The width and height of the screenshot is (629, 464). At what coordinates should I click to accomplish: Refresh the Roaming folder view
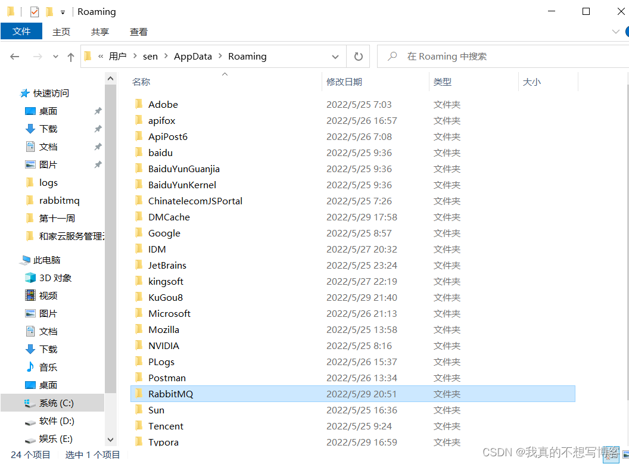coord(358,57)
